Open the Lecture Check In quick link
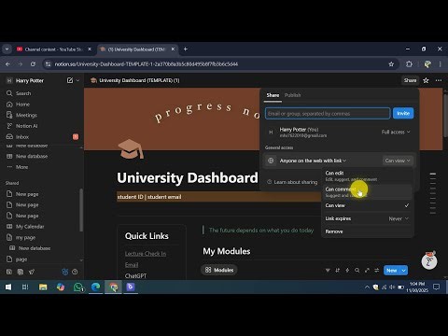This screenshot has width=448, height=336. click(x=146, y=254)
